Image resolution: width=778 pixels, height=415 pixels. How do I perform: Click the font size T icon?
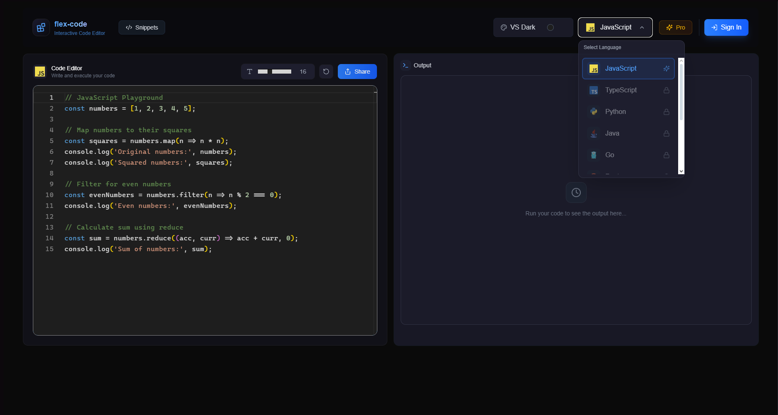[x=250, y=72]
